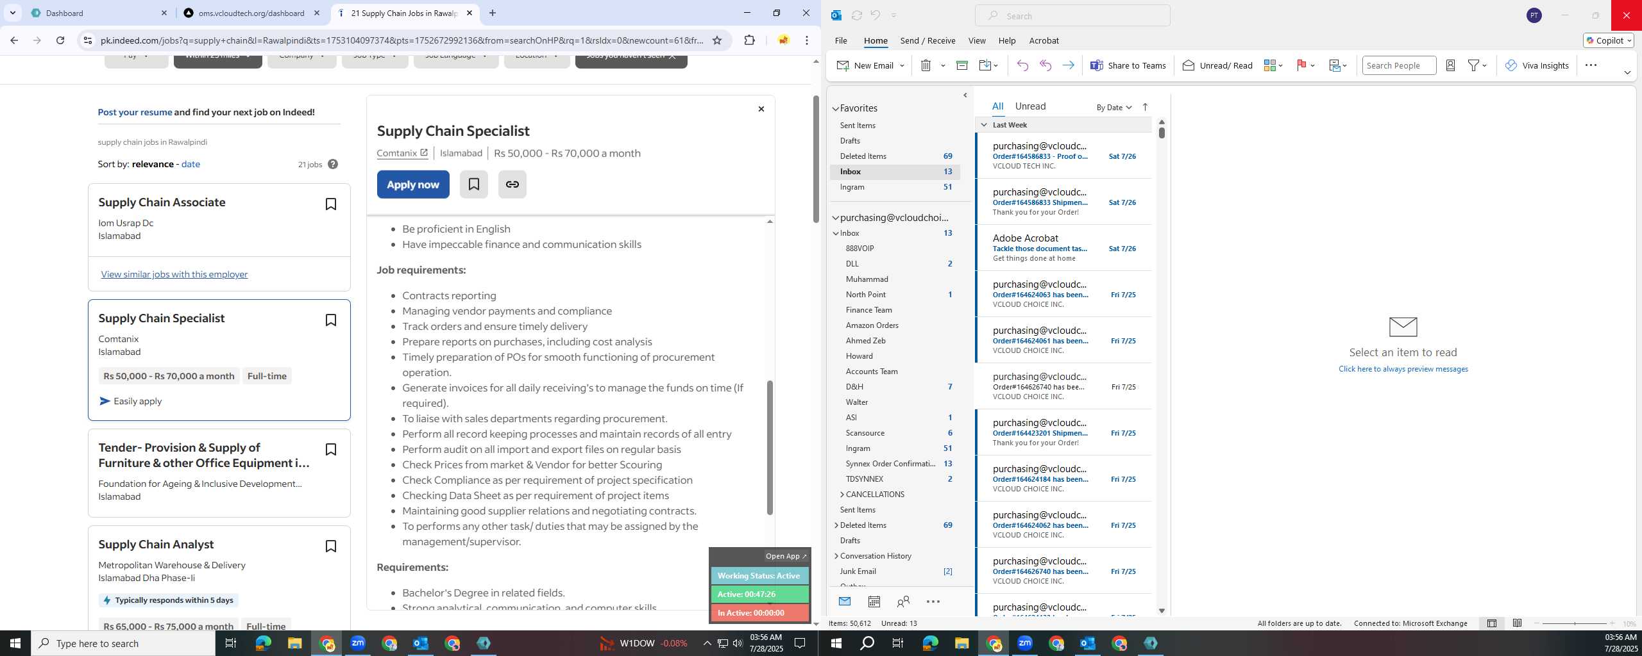Open Viva Insights
Screen dimensions: 1642x656
point(1536,65)
